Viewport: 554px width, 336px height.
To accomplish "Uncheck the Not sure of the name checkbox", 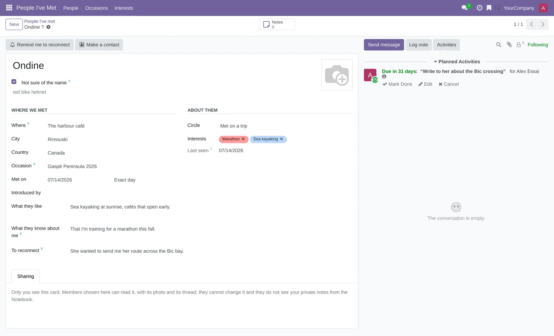I will click(14, 82).
